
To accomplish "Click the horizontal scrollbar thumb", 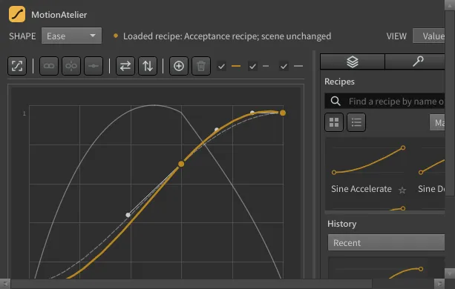I will click(192, 284).
